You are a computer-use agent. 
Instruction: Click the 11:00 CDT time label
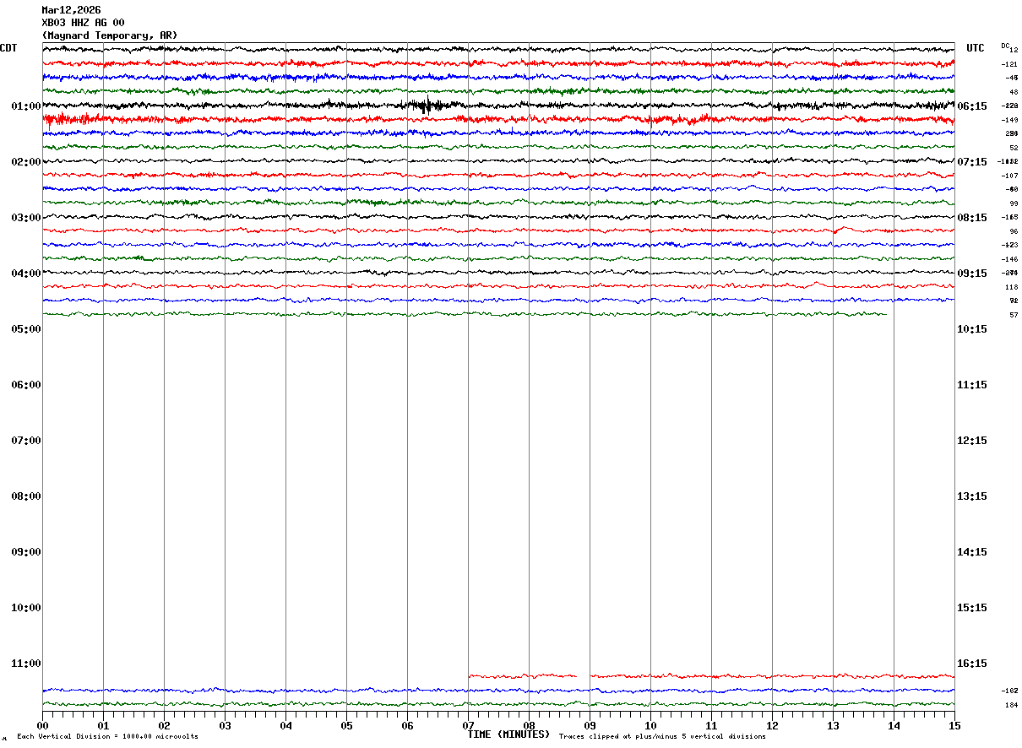(26, 664)
